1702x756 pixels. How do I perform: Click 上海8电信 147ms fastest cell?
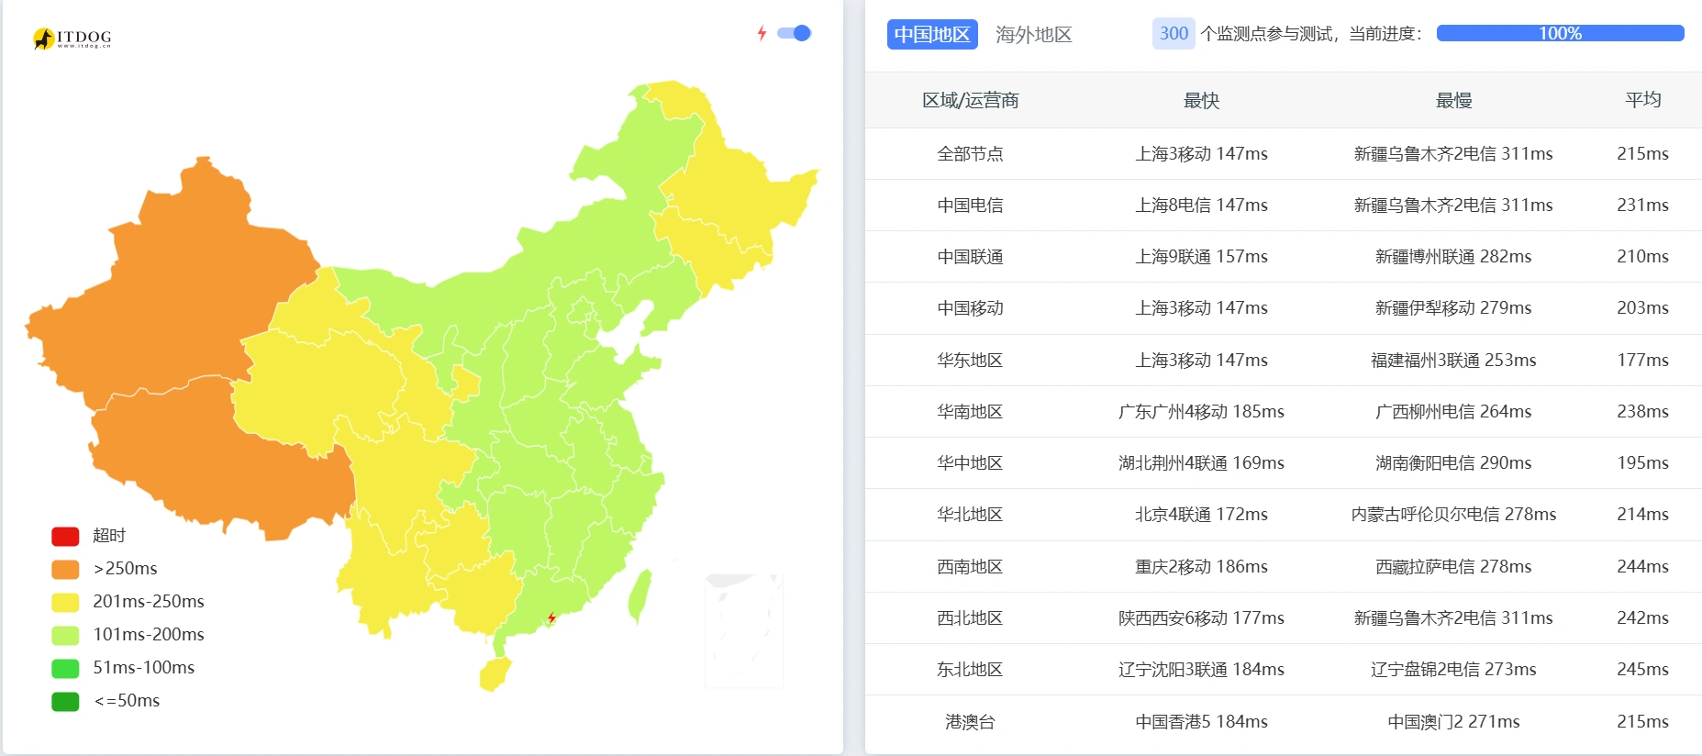(x=1201, y=206)
